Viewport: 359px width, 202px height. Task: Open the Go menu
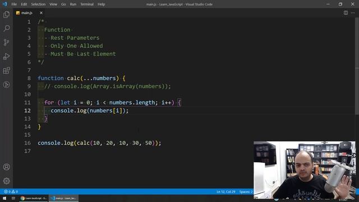tap(63, 4)
